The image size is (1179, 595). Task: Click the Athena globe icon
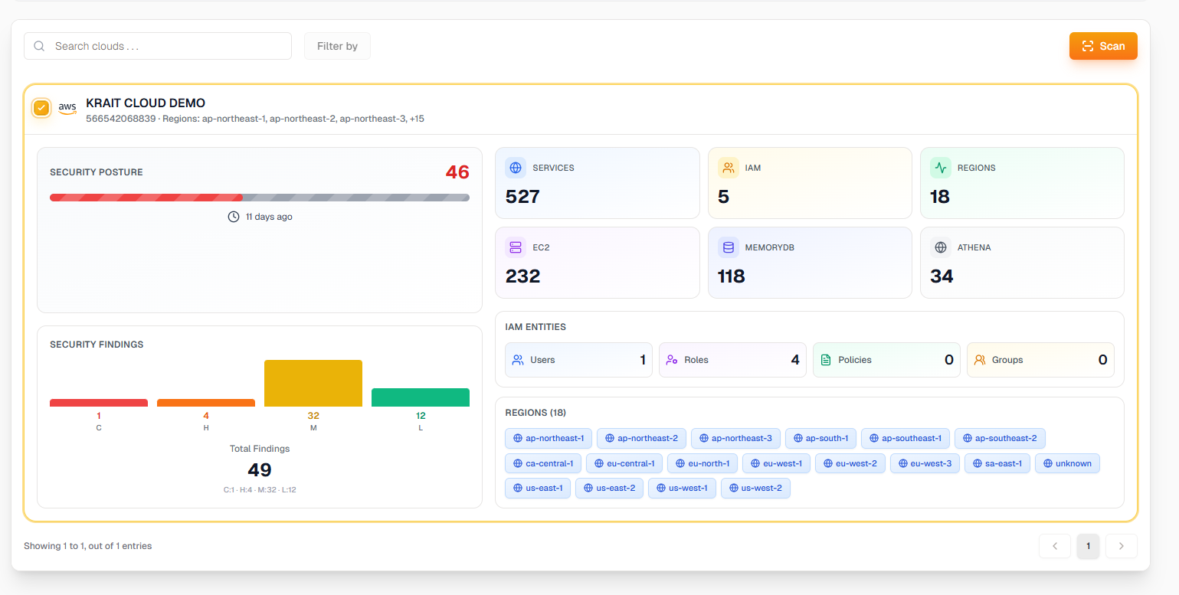click(x=940, y=247)
